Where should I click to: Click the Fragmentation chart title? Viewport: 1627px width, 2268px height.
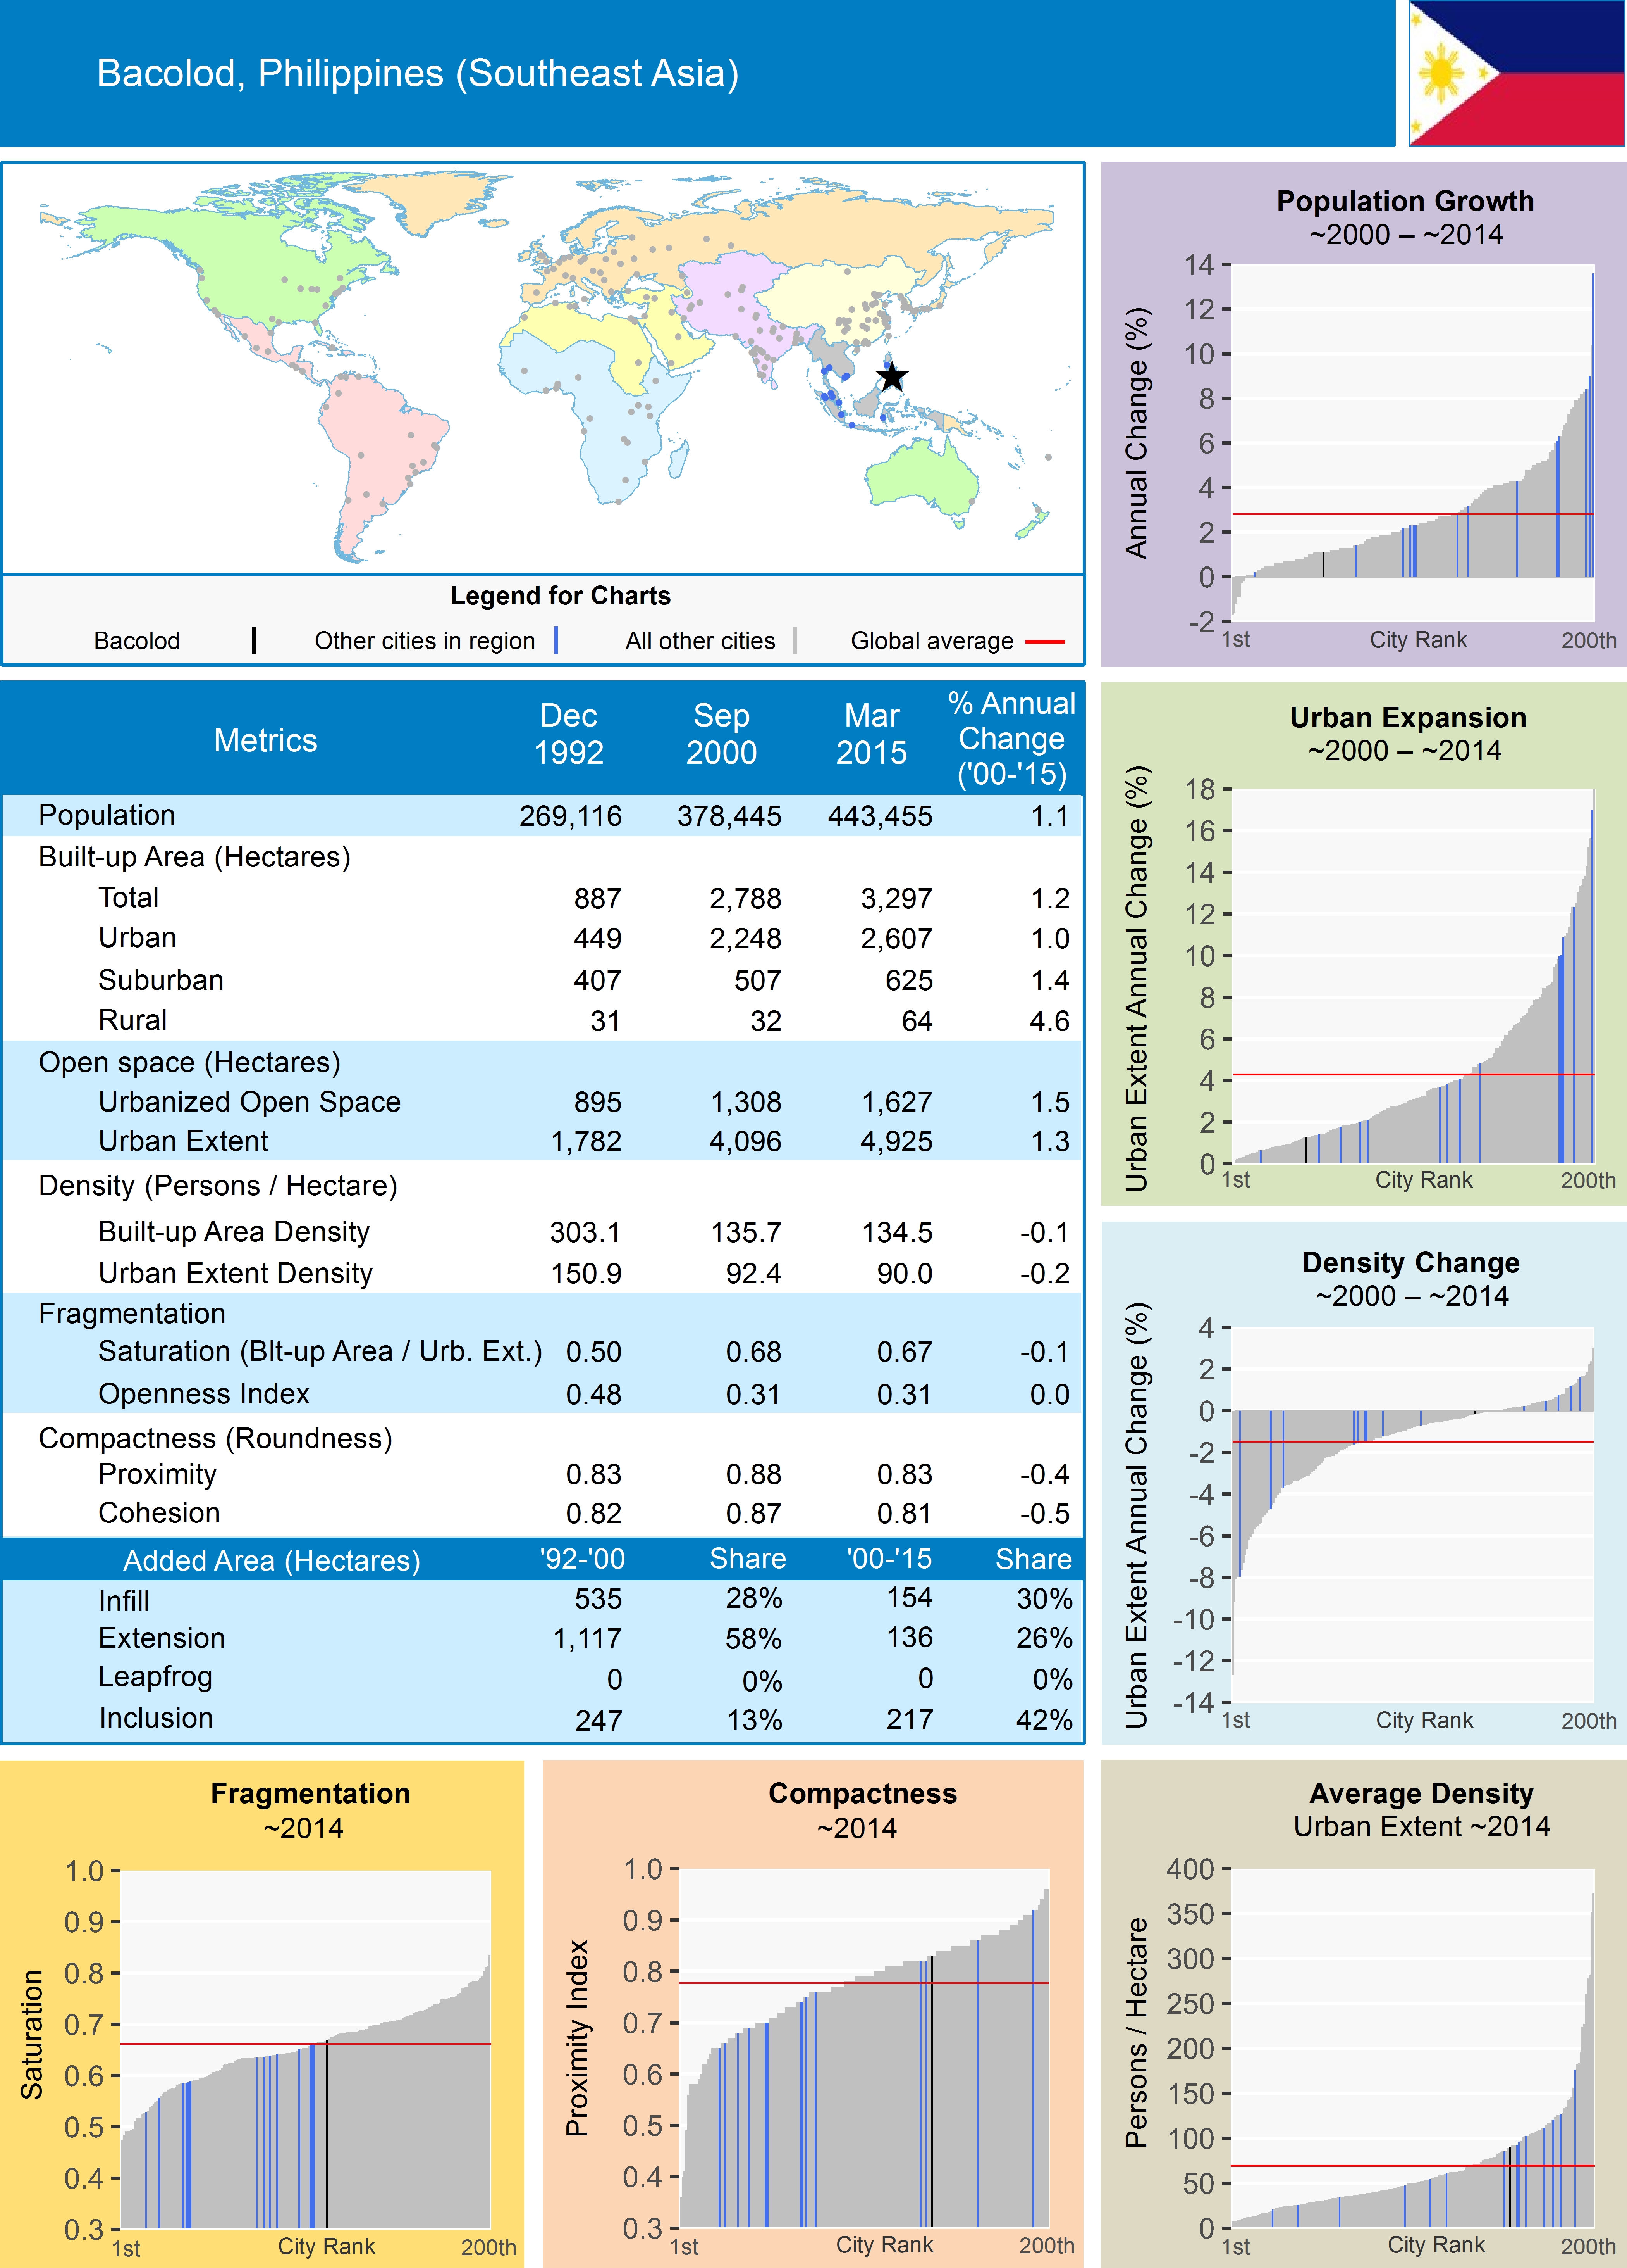coord(310,1793)
